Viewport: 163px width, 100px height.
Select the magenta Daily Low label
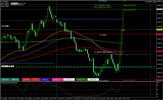(x=129, y=80)
